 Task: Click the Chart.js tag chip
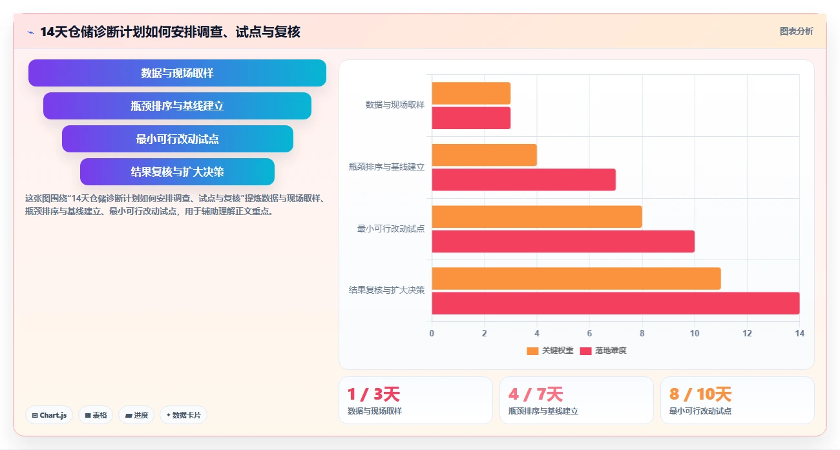49,415
